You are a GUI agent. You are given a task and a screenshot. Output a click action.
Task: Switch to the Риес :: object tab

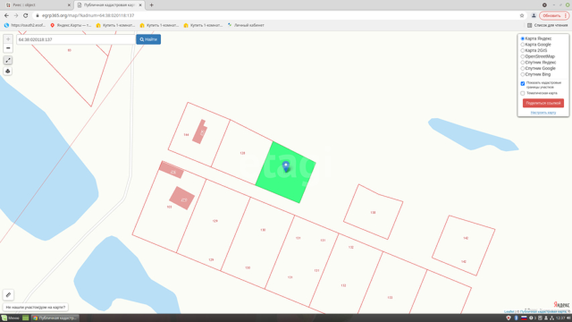(30, 5)
